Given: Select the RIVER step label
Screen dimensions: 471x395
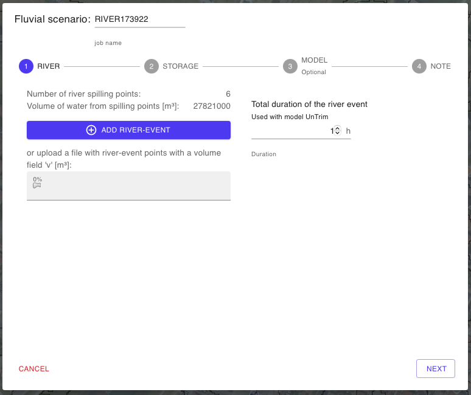Looking at the screenshot, I should (49, 66).
